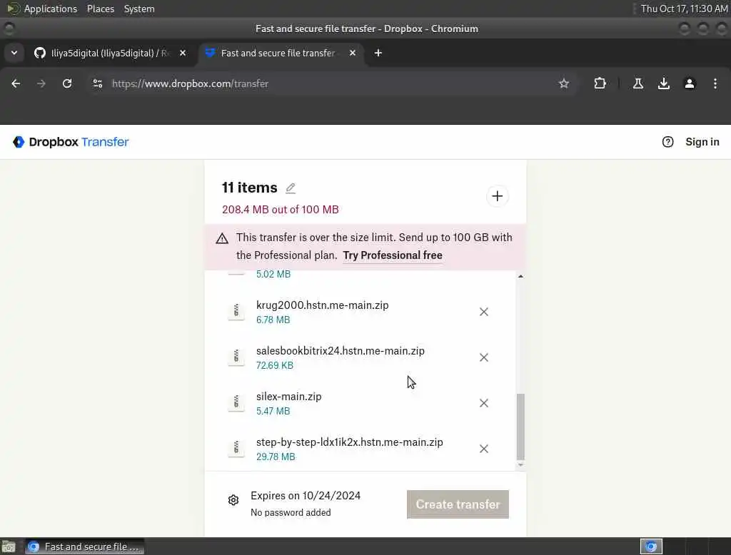This screenshot has width=731, height=555.
Task: Click the silex-main.zip file icon
Action: pos(236,402)
